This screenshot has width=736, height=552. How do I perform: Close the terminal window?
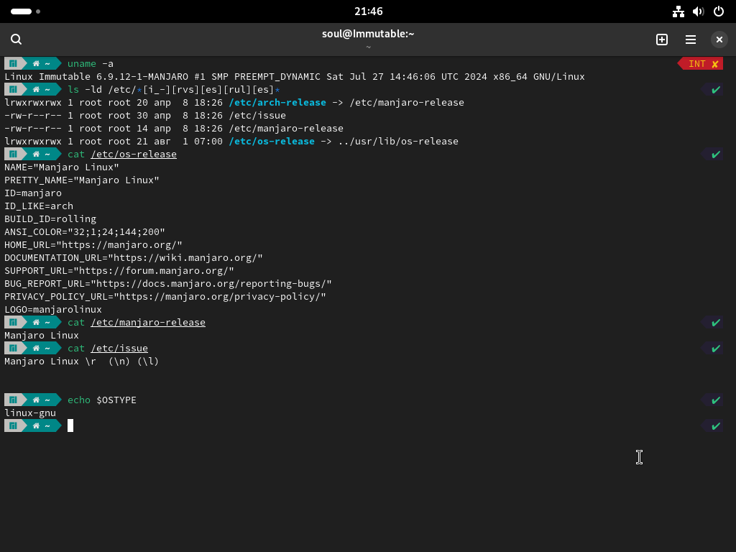pyautogui.click(x=719, y=40)
